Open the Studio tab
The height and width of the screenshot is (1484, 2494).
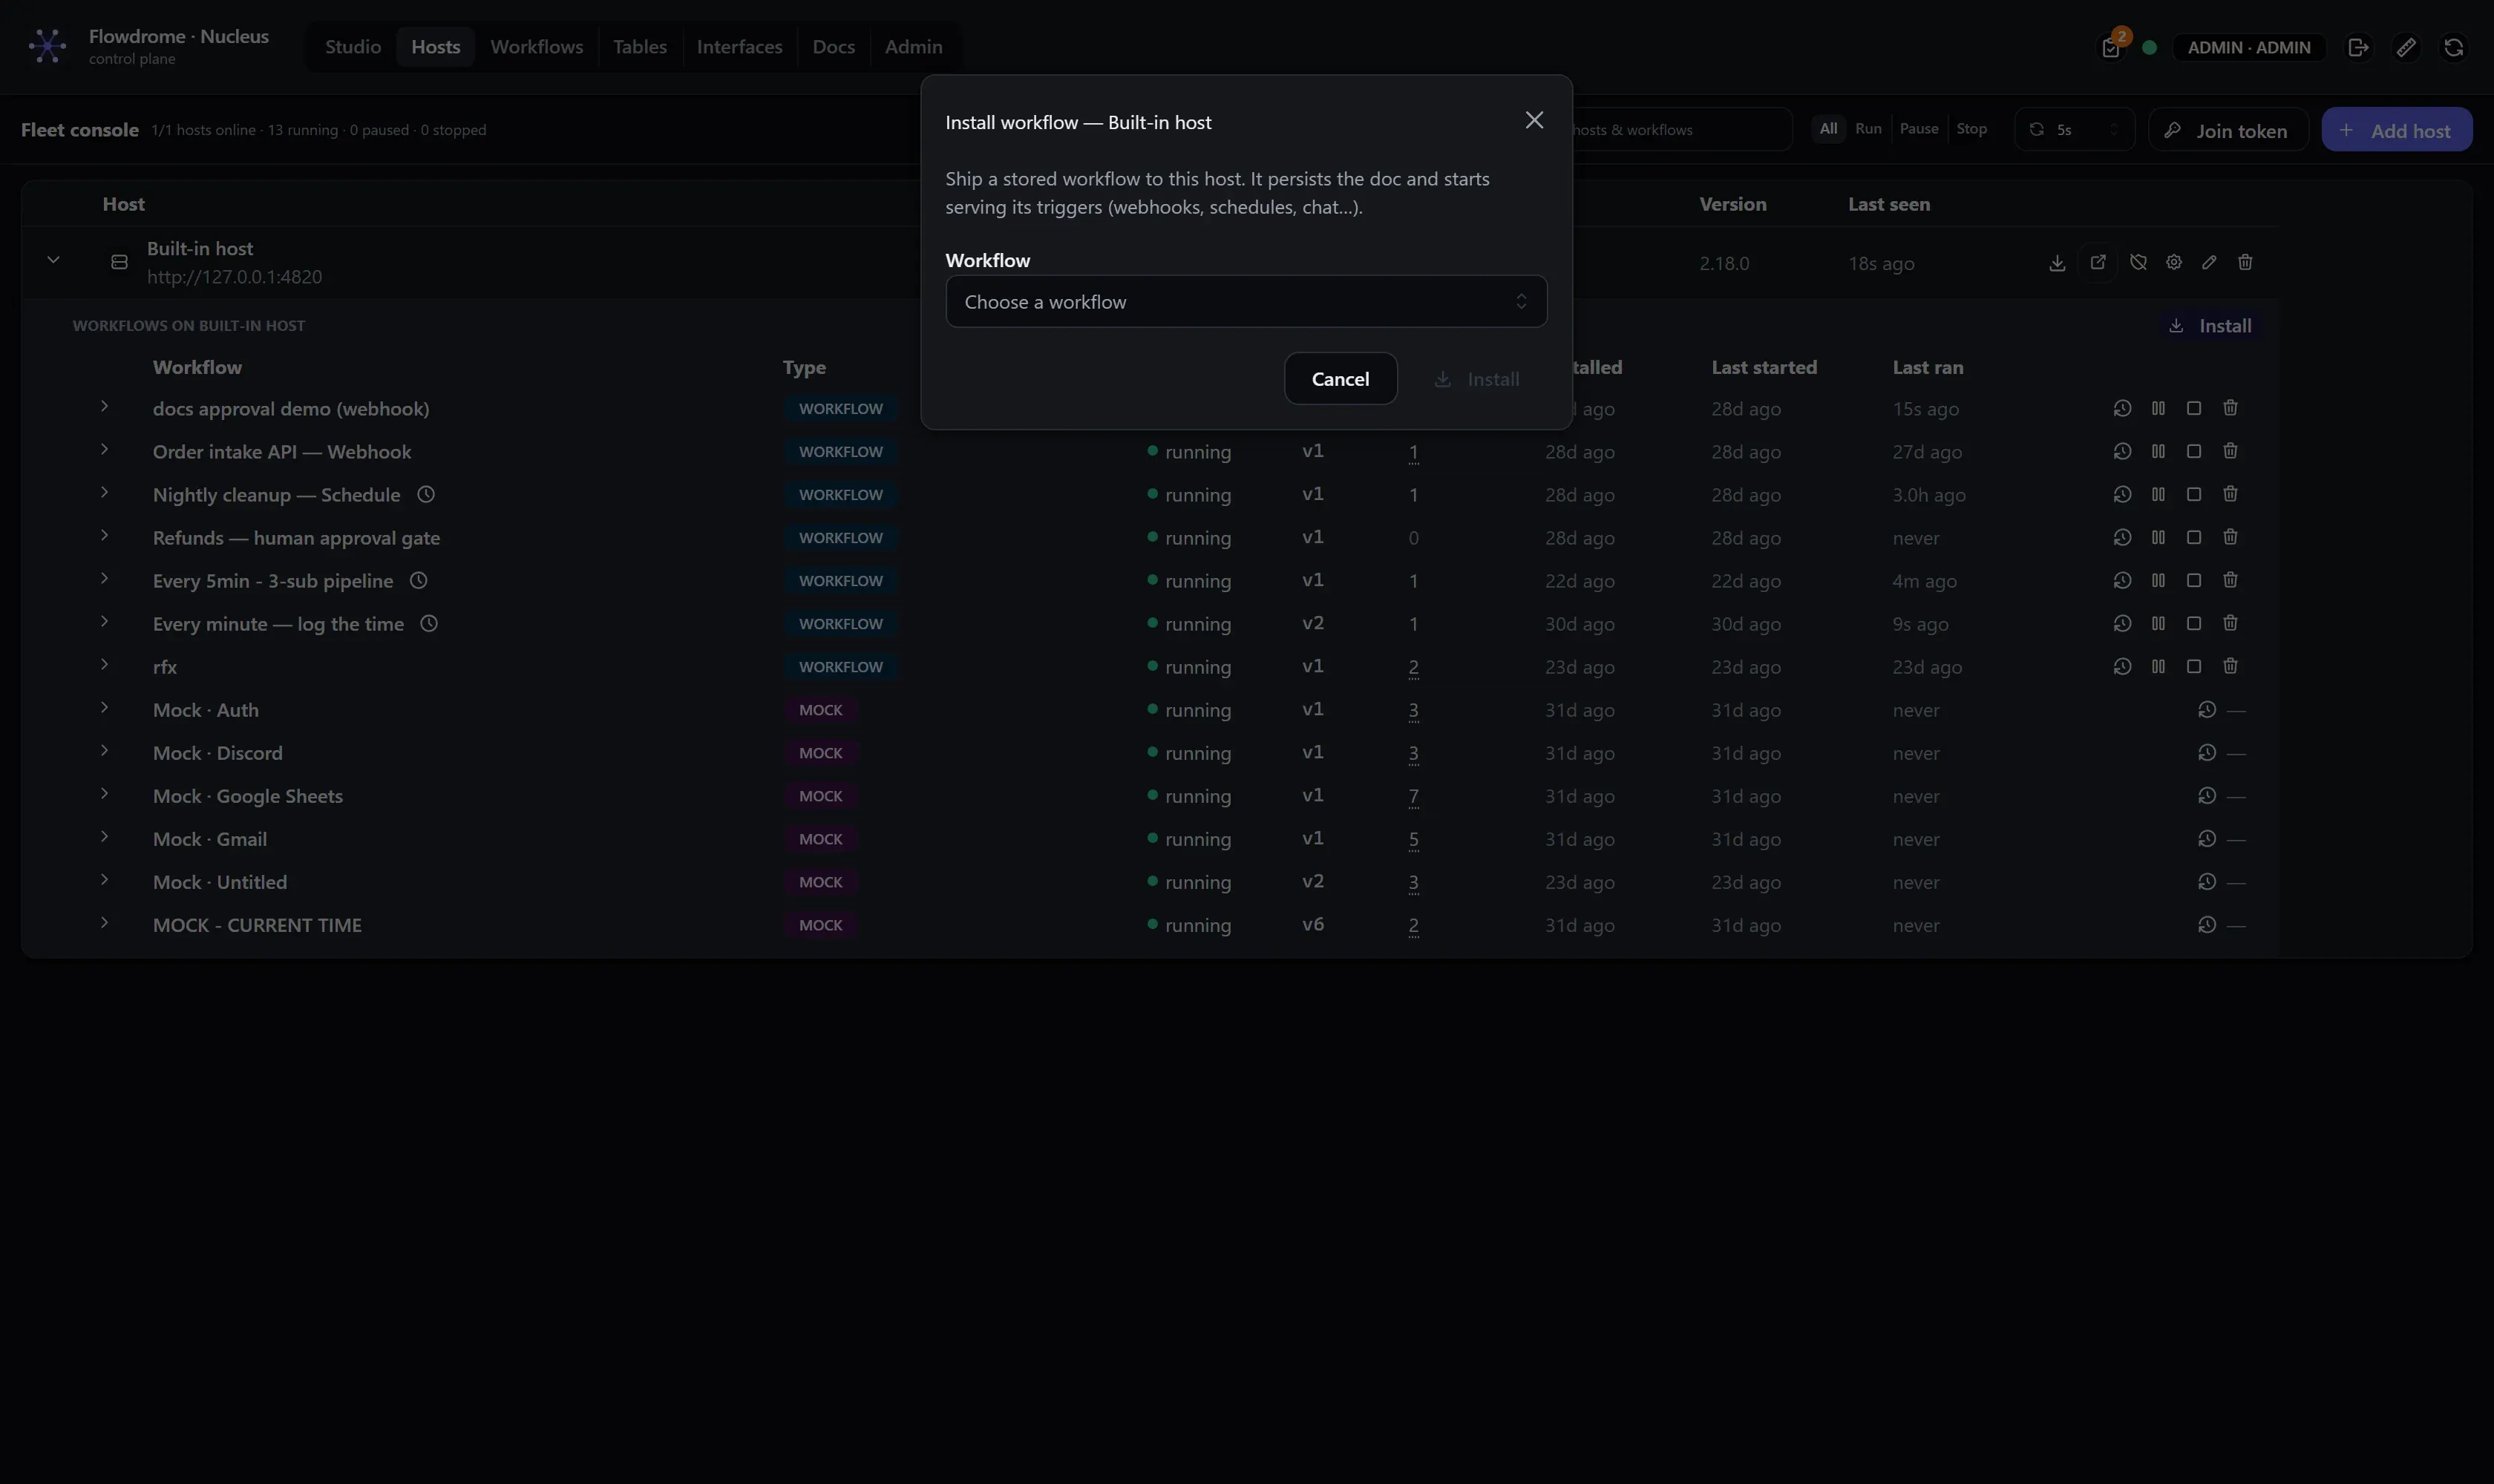[x=352, y=47]
